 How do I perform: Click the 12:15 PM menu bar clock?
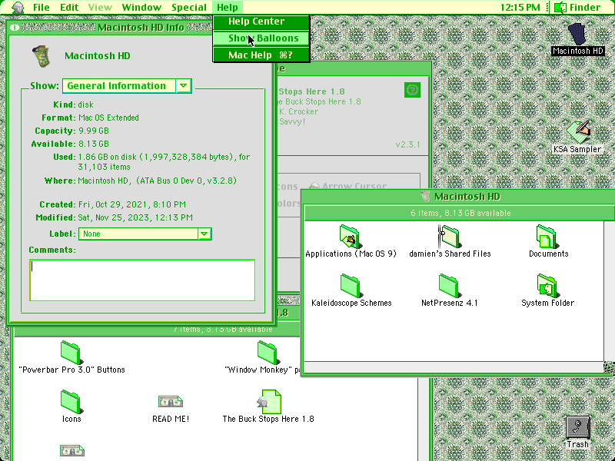point(520,8)
